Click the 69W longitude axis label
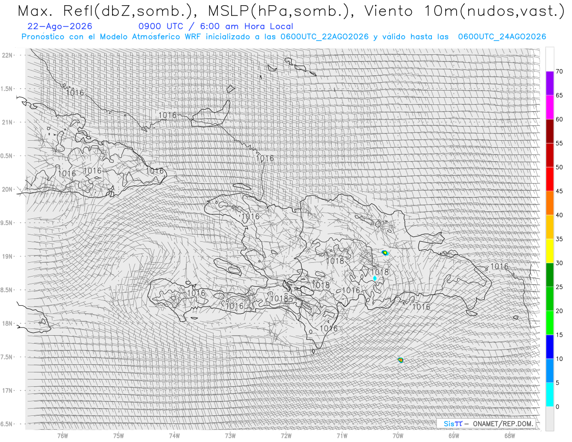 click(454, 435)
